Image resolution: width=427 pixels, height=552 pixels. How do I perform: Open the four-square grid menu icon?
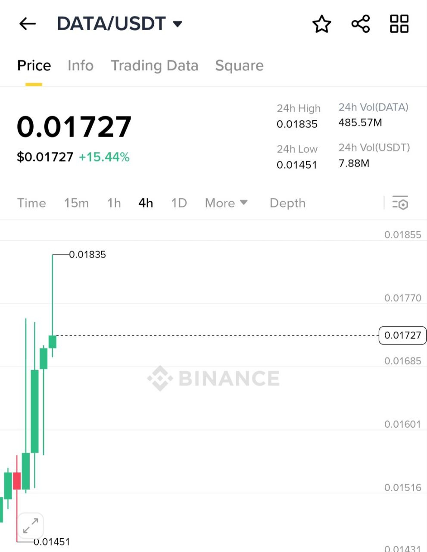pyautogui.click(x=399, y=24)
